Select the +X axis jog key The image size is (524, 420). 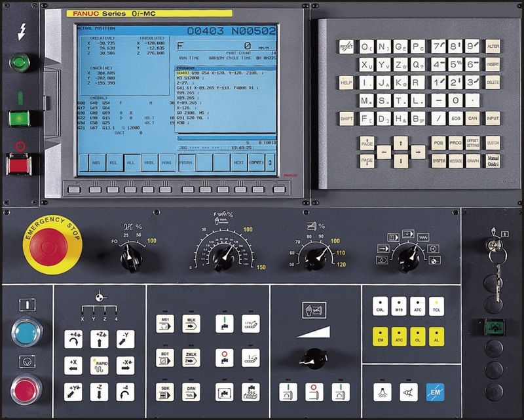[73, 366]
